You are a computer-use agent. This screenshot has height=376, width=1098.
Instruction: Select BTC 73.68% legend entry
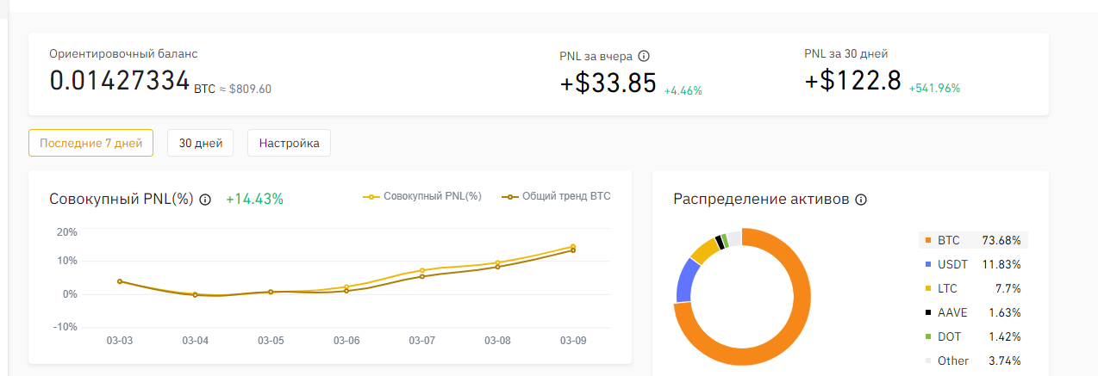click(973, 240)
